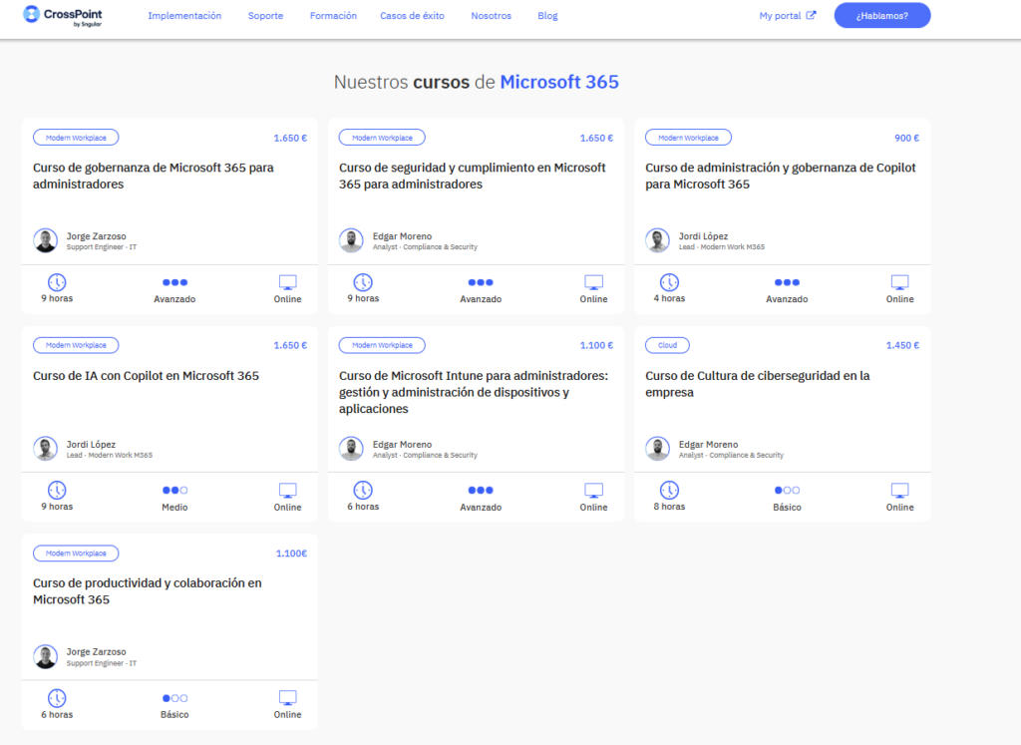This screenshot has width=1021, height=745.
Task: Click monitor icon on productividad course card
Action: [x=288, y=698]
